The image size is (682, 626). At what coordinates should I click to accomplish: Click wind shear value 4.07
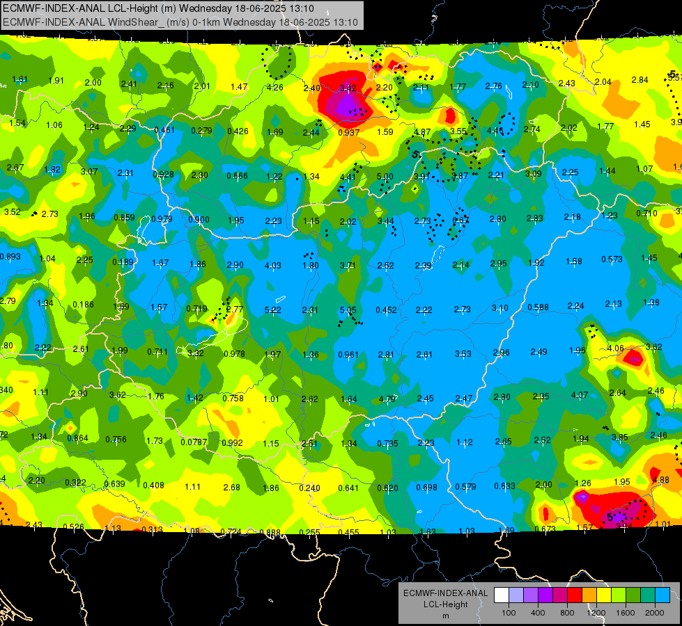click(x=580, y=395)
